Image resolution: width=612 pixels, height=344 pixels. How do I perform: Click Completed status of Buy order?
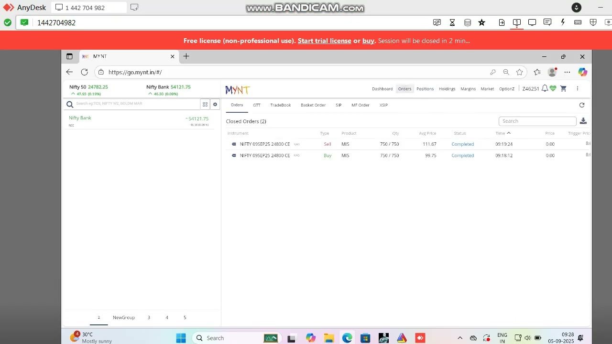click(463, 156)
